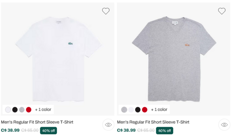Click C$ 38.99 price on right product
Image resolution: width=232 pixels, height=136 pixels.
coord(126,130)
